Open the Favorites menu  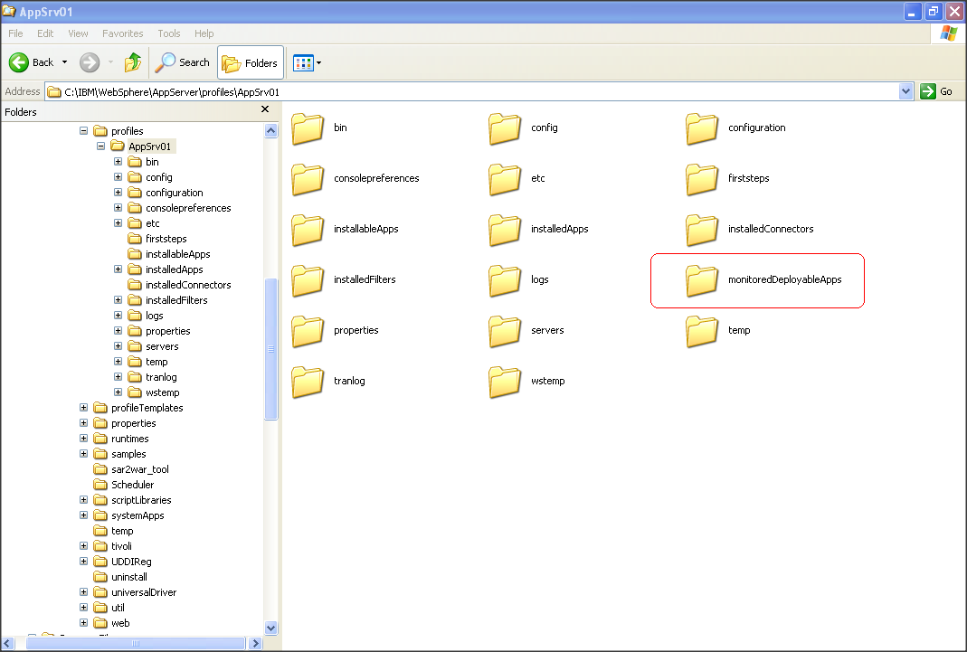point(122,33)
